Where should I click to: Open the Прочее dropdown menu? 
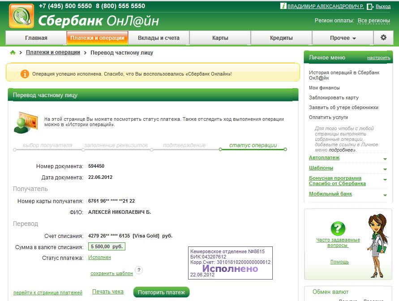point(343,38)
